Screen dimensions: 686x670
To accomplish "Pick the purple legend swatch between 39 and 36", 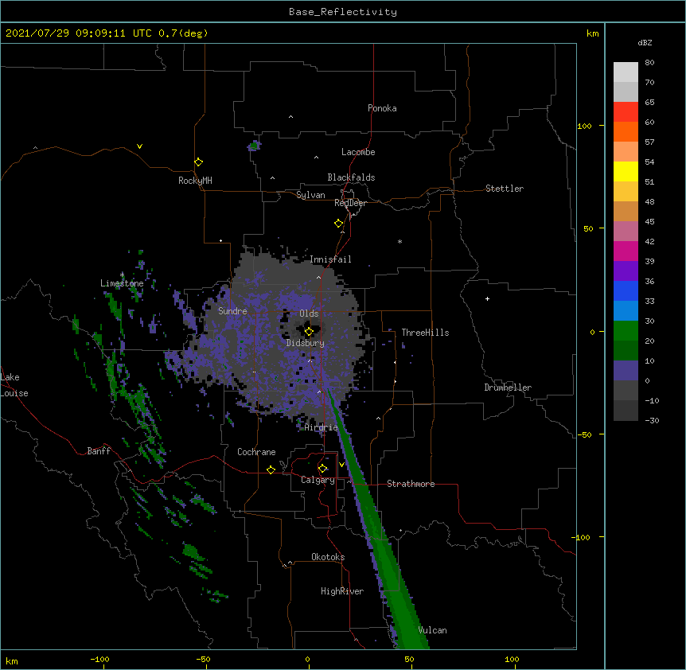I will tap(626, 271).
